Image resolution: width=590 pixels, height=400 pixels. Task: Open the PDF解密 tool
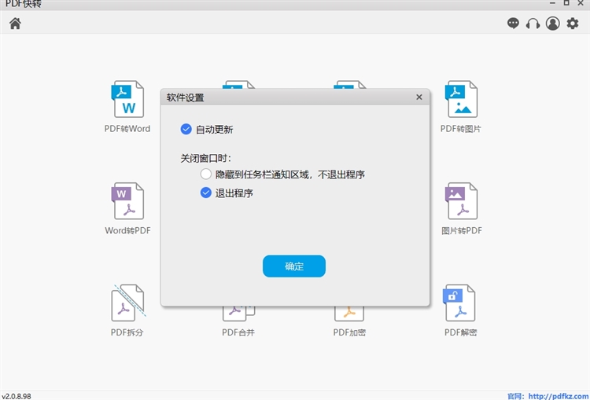pyautogui.click(x=460, y=310)
